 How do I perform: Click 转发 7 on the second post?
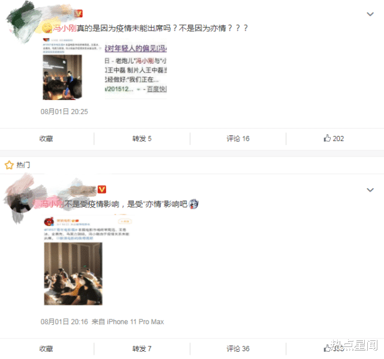[x=142, y=349]
